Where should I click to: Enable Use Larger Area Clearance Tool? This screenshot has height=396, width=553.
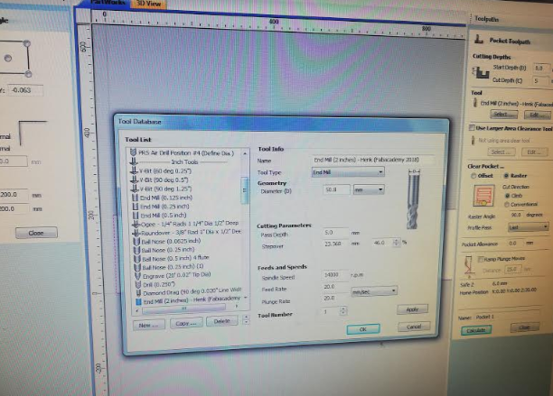coord(472,127)
